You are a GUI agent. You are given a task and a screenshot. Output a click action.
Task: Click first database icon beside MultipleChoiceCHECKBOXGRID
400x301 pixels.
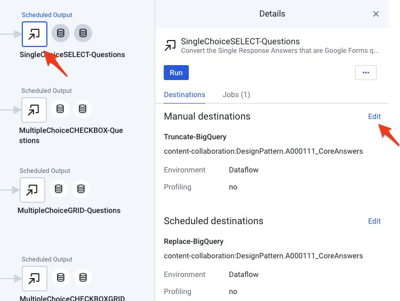pyautogui.click(x=61, y=278)
